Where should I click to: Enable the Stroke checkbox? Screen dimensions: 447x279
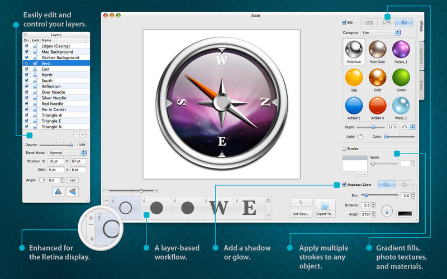coord(344,149)
